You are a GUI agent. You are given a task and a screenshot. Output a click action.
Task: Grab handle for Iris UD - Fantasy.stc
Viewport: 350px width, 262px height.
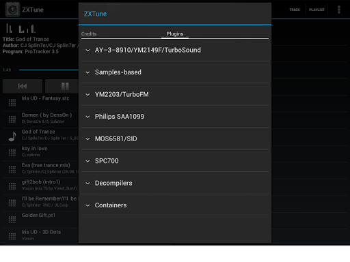click(12, 102)
